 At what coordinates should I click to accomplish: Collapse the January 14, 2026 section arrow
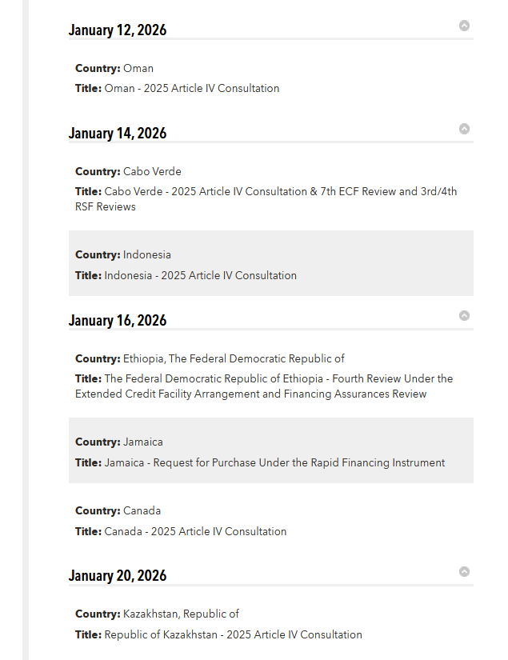pos(464,129)
